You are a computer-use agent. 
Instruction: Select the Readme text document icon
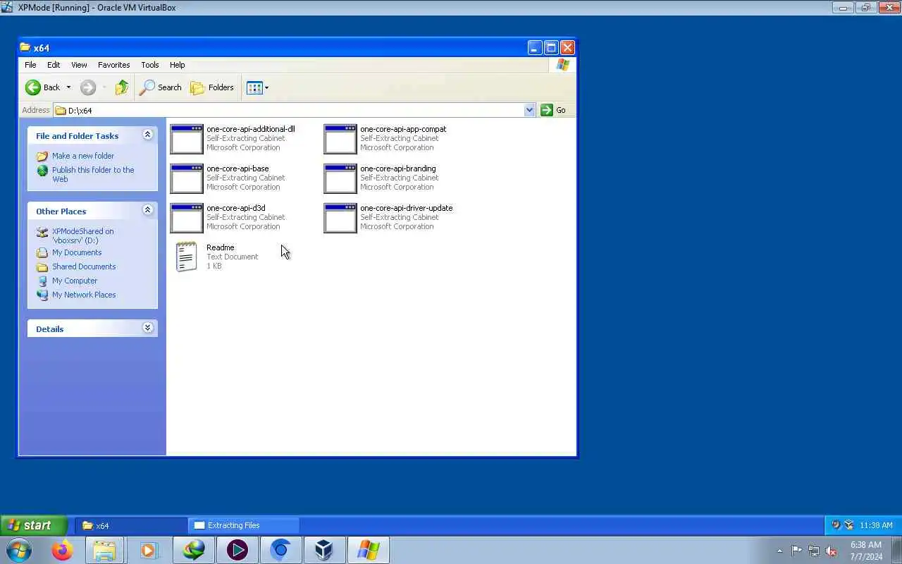tap(186, 257)
